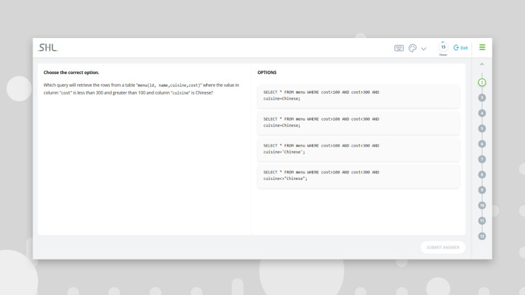Jump to question 8 marker
525x295 pixels.
(482, 174)
